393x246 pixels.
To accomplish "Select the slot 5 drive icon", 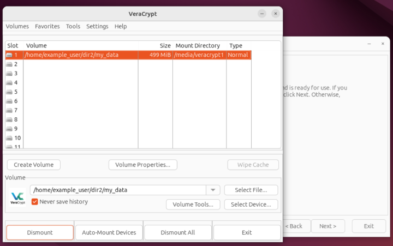I will [x=9, y=92].
